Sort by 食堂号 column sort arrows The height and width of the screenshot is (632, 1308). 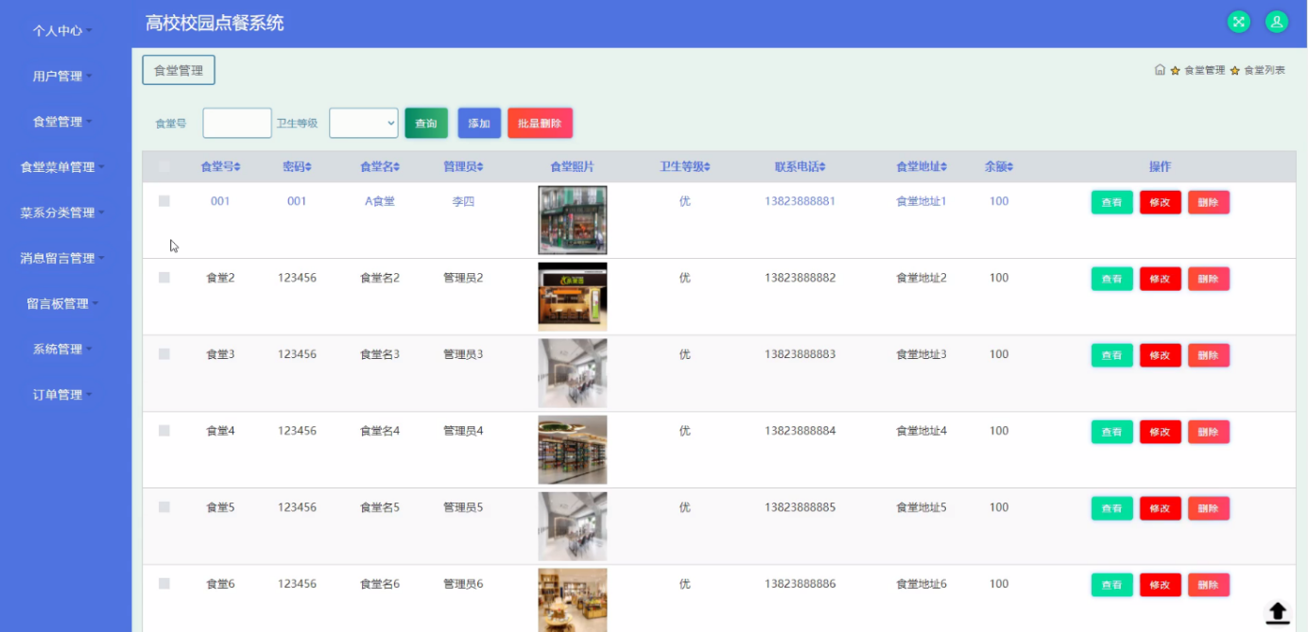(x=237, y=167)
